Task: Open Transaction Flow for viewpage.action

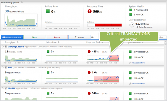Action: pyautogui.click(x=138, y=63)
